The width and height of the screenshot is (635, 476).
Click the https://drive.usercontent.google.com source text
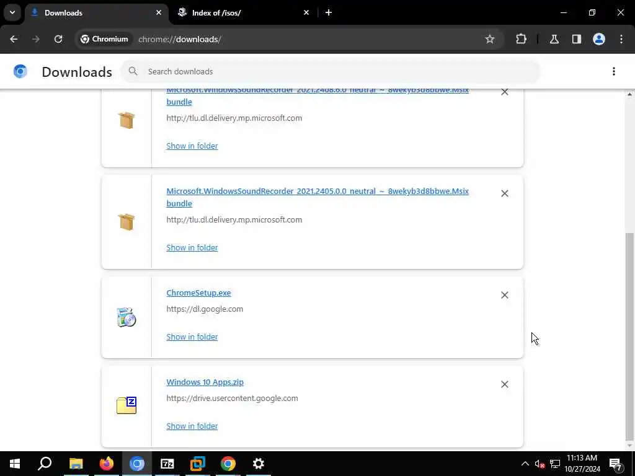click(232, 399)
